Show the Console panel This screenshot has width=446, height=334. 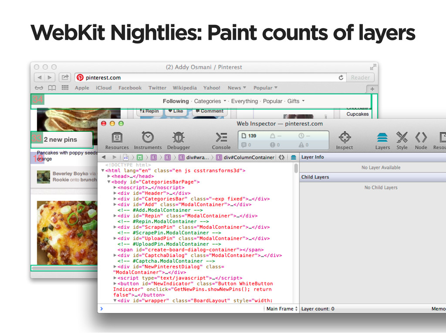(221, 140)
